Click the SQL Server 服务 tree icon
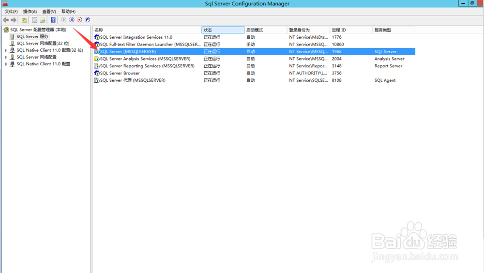This screenshot has height=273, width=484. pyautogui.click(x=13, y=36)
